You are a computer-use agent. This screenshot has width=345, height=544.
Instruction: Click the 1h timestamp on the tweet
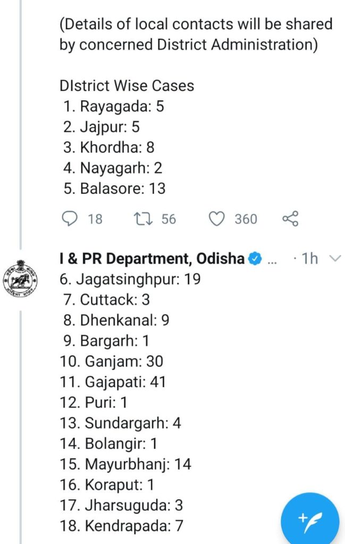(310, 259)
